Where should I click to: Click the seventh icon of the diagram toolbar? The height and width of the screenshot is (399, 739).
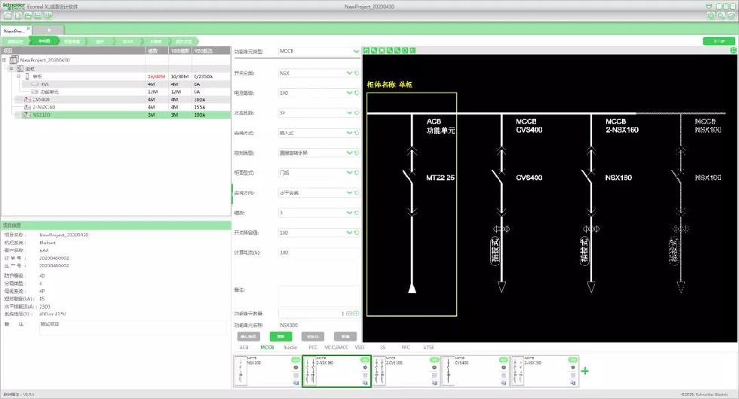[x=413, y=50]
